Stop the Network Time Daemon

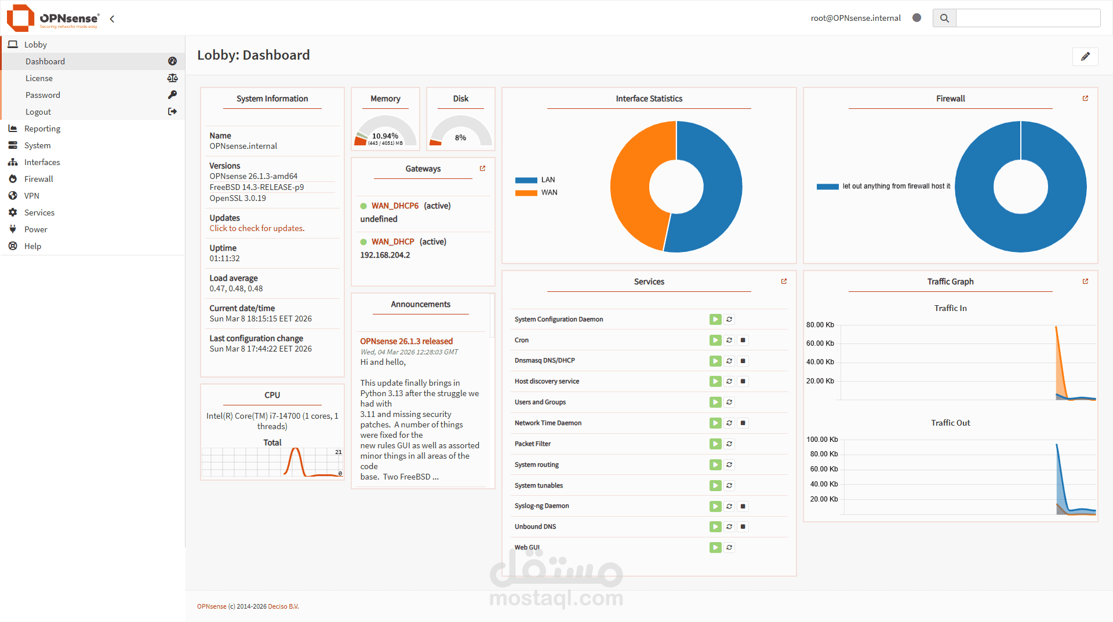click(743, 423)
